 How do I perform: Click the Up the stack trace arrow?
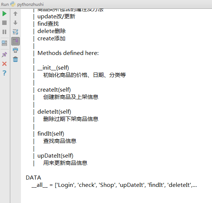(x=15, y=14)
